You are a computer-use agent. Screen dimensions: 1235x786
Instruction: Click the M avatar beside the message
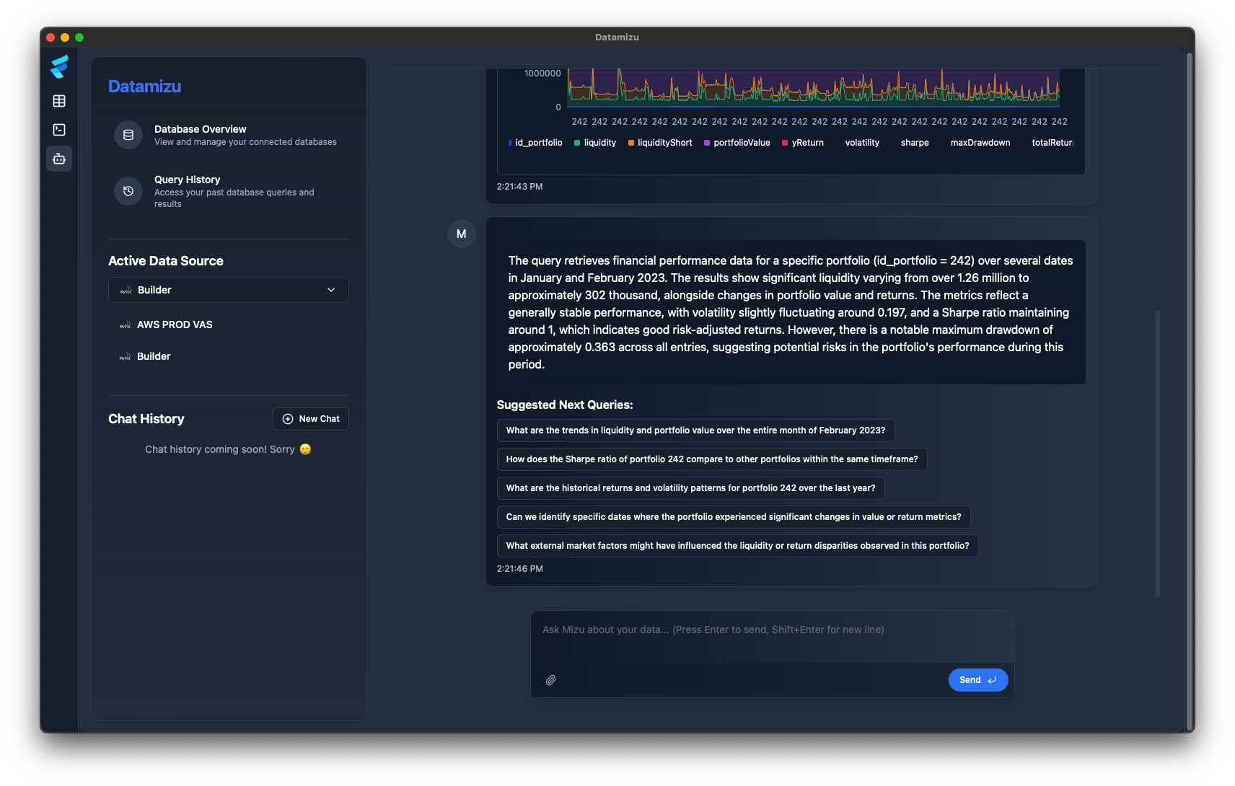pyautogui.click(x=462, y=234)
